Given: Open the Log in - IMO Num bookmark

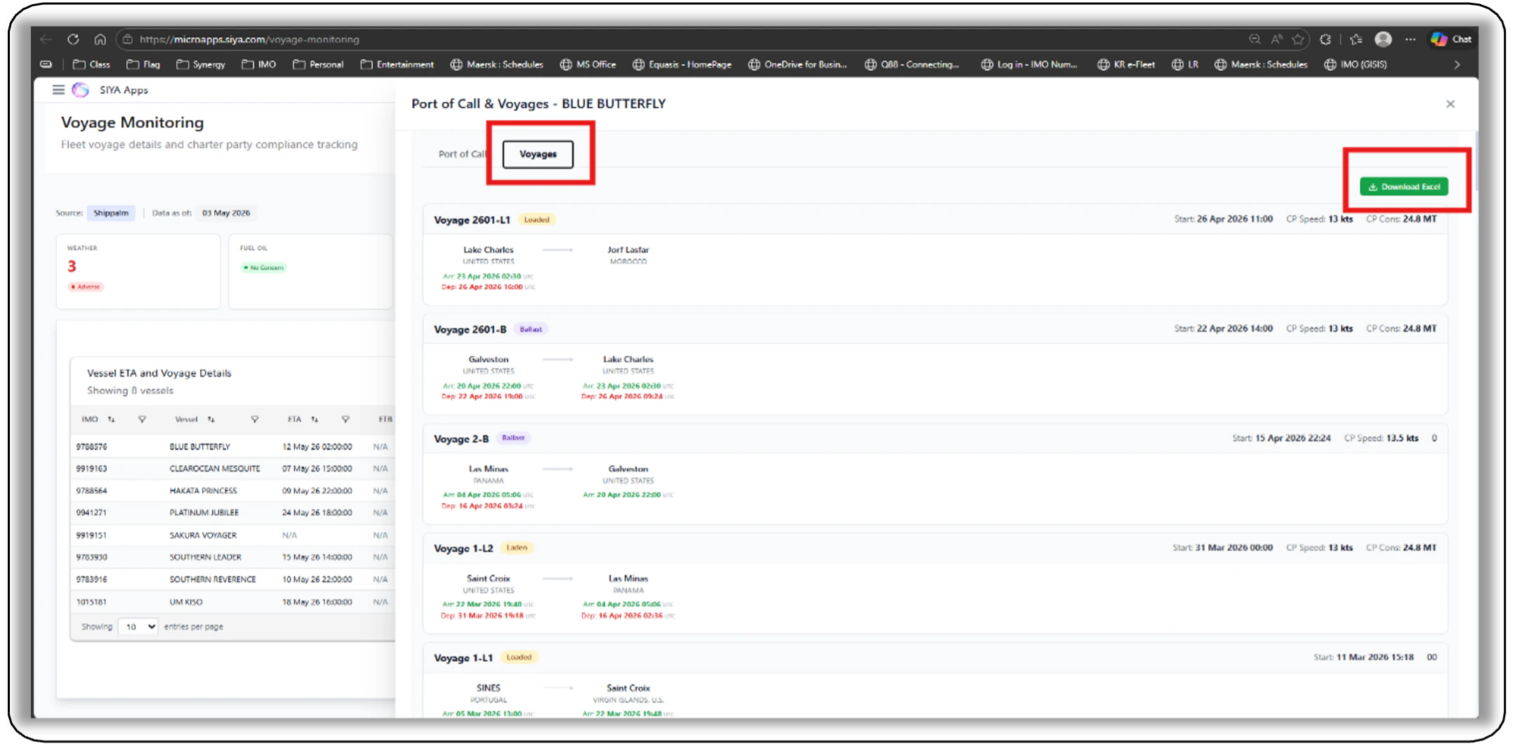Looking at the screenshot, I should click(1028, 65).
